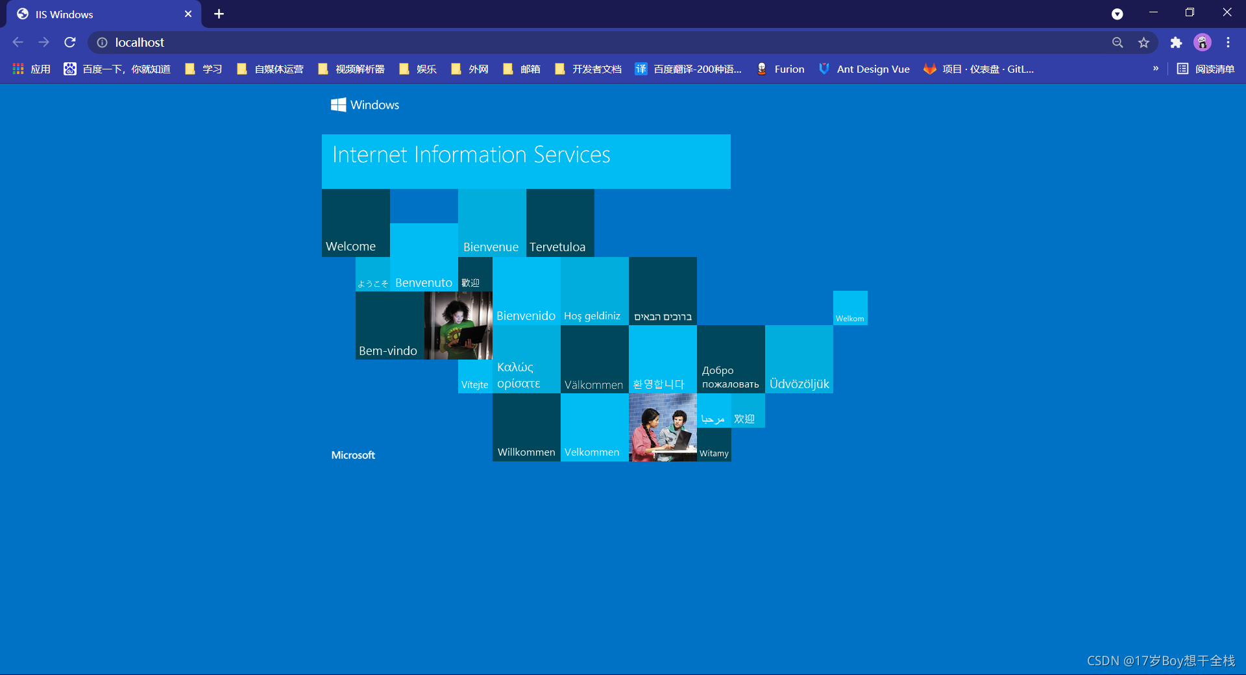Click the photo of woman with laptop

pos(458,325)
